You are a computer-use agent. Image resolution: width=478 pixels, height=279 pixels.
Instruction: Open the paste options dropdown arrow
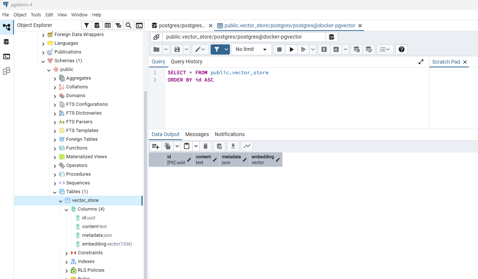tap(196, 146)
